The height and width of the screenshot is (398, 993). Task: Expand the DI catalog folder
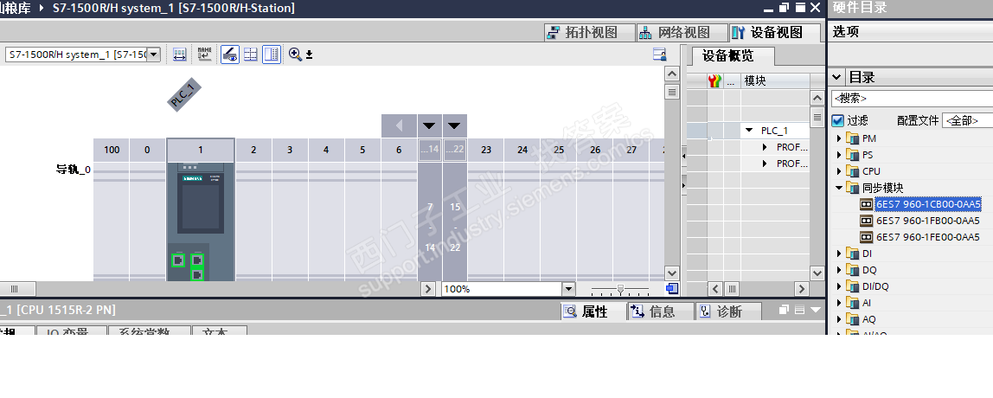839,254
